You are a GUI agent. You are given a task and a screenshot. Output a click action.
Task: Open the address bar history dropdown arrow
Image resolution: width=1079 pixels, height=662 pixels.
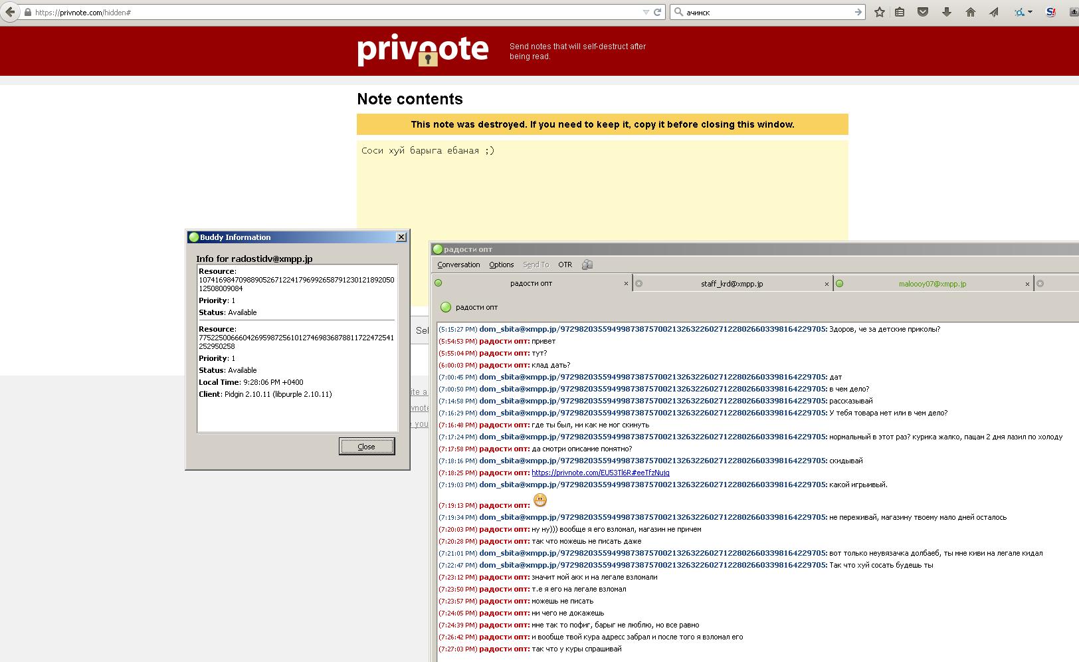[x=646, y=12]
